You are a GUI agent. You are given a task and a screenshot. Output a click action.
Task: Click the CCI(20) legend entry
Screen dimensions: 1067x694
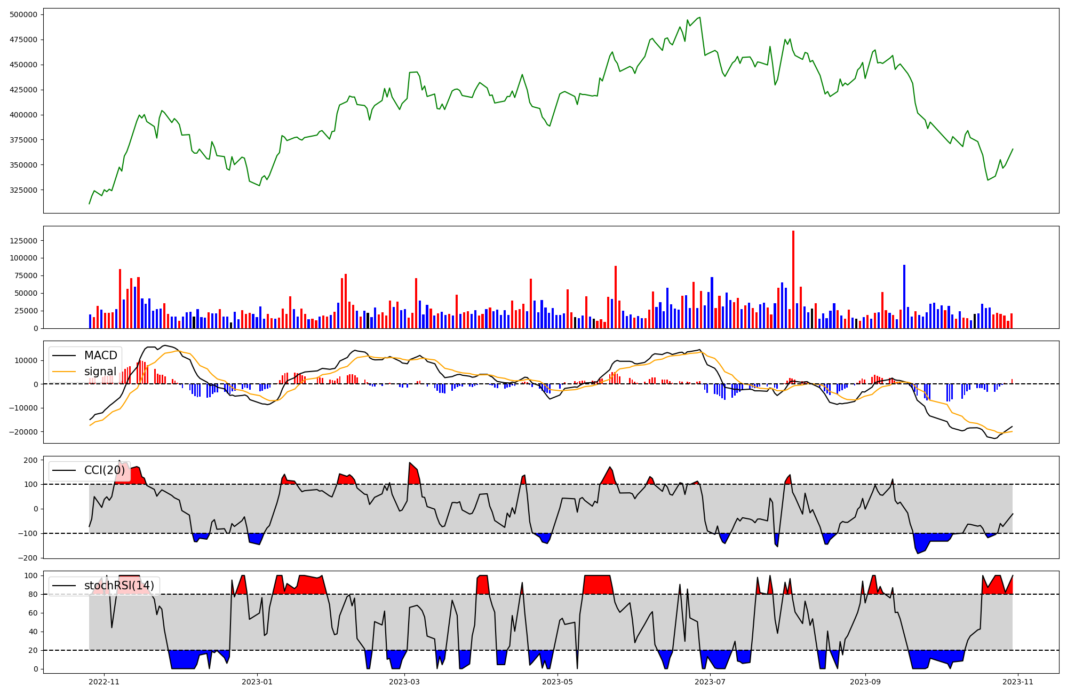pyautogui.click(x=105, y=471)
